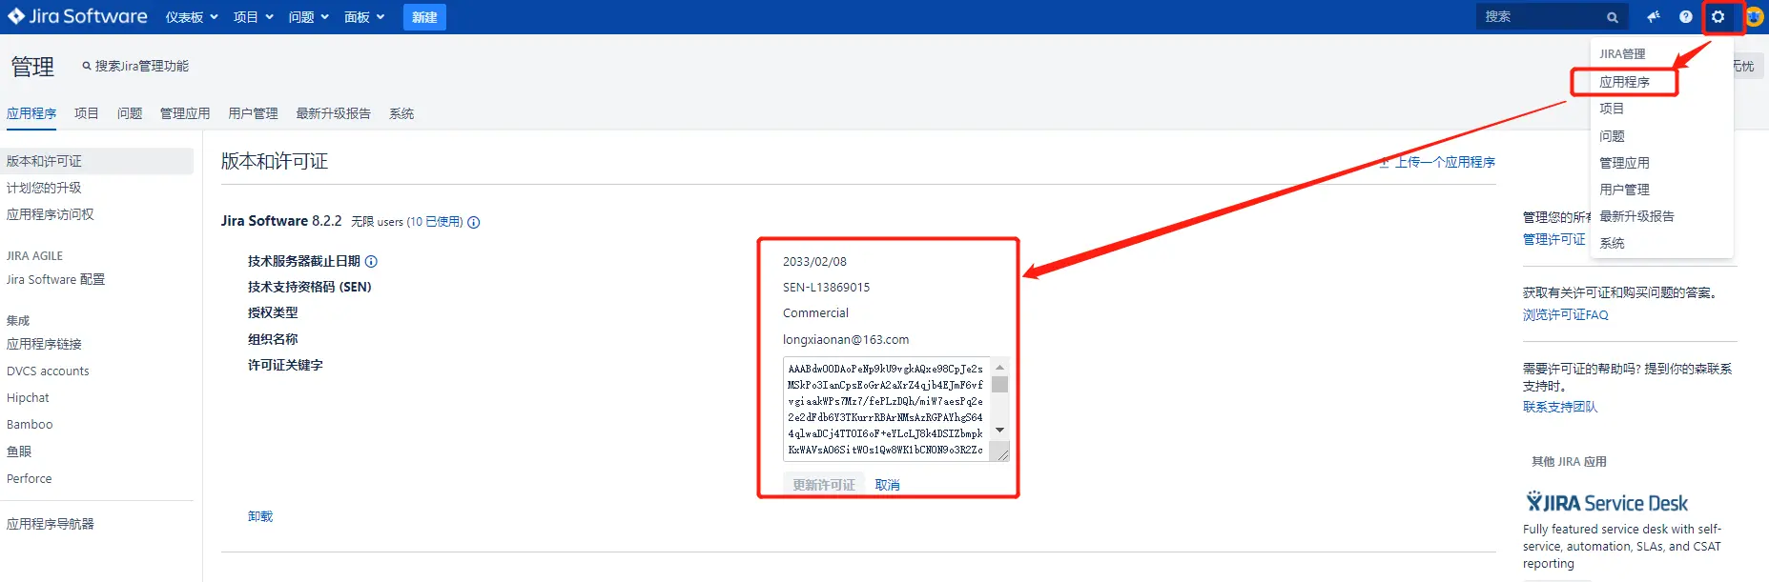The image size is (1769, 582).
Task: Click license textarea scrollbar up arrow
Action: pyautogui.click(x=999, y=367)
